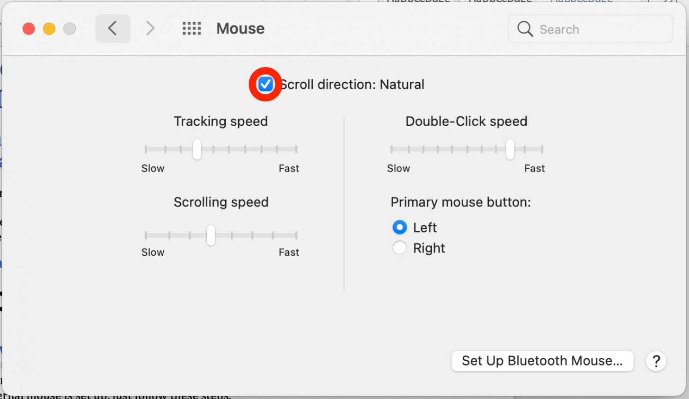The image size is (689, 399).
Task: Show all preferences via the grid icon
Action: (x=192, y=28)
